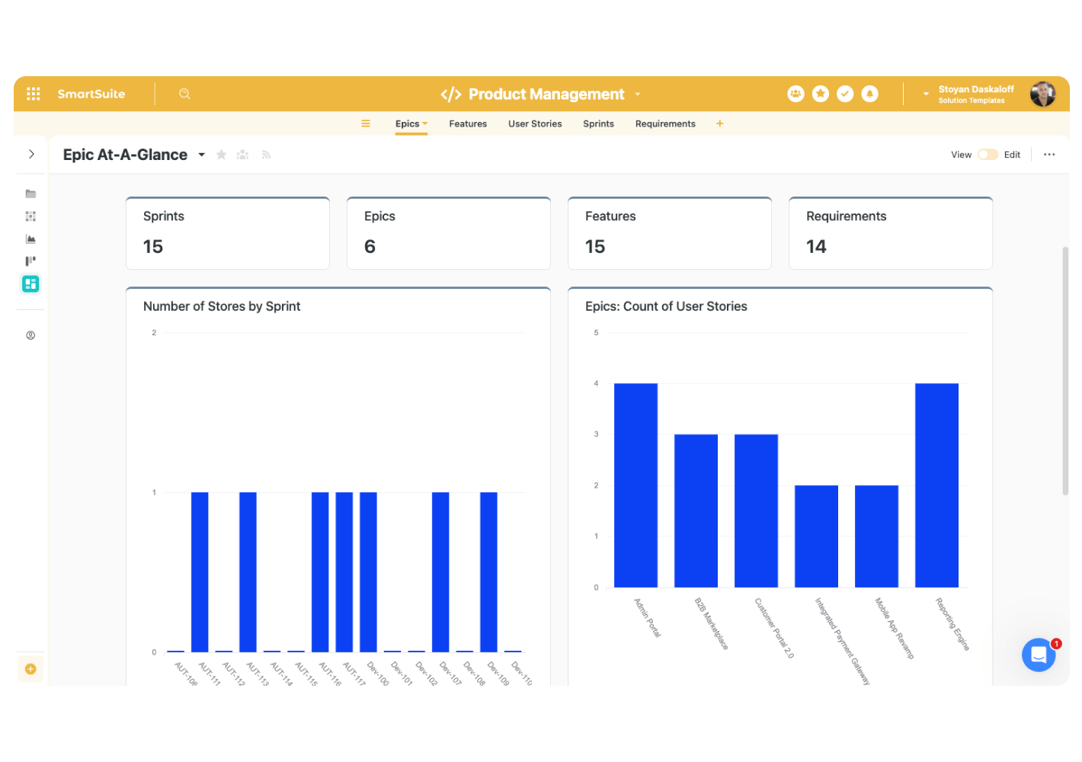Select the kanban view icon in sidebar

[x=30, y=261]
